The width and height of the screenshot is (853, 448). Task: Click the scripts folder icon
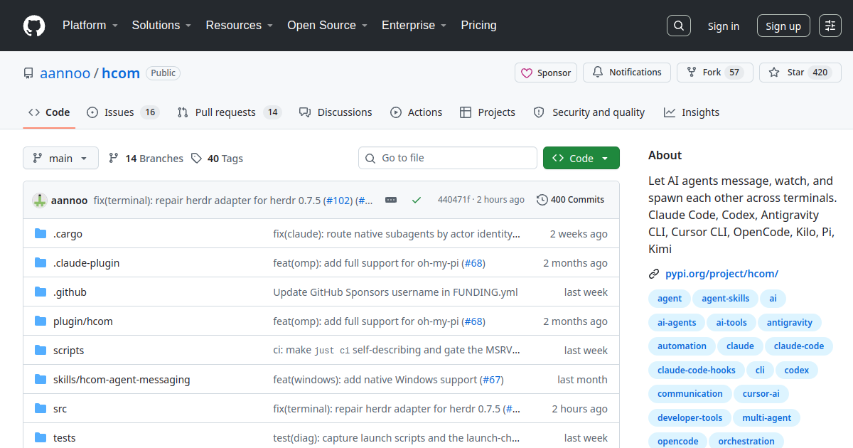(x=41, y=351)
